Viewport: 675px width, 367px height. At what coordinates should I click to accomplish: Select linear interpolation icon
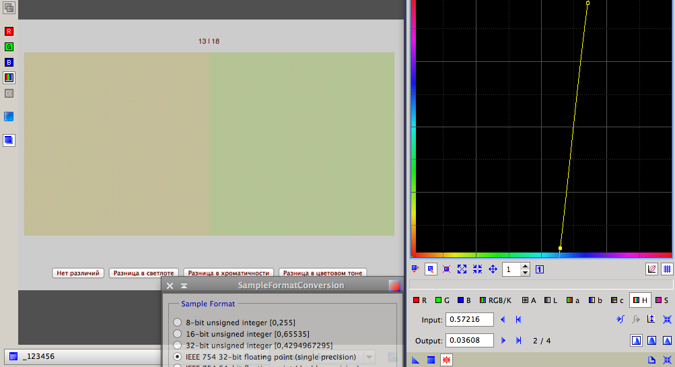pyautogui.click(x=667, y=340)
